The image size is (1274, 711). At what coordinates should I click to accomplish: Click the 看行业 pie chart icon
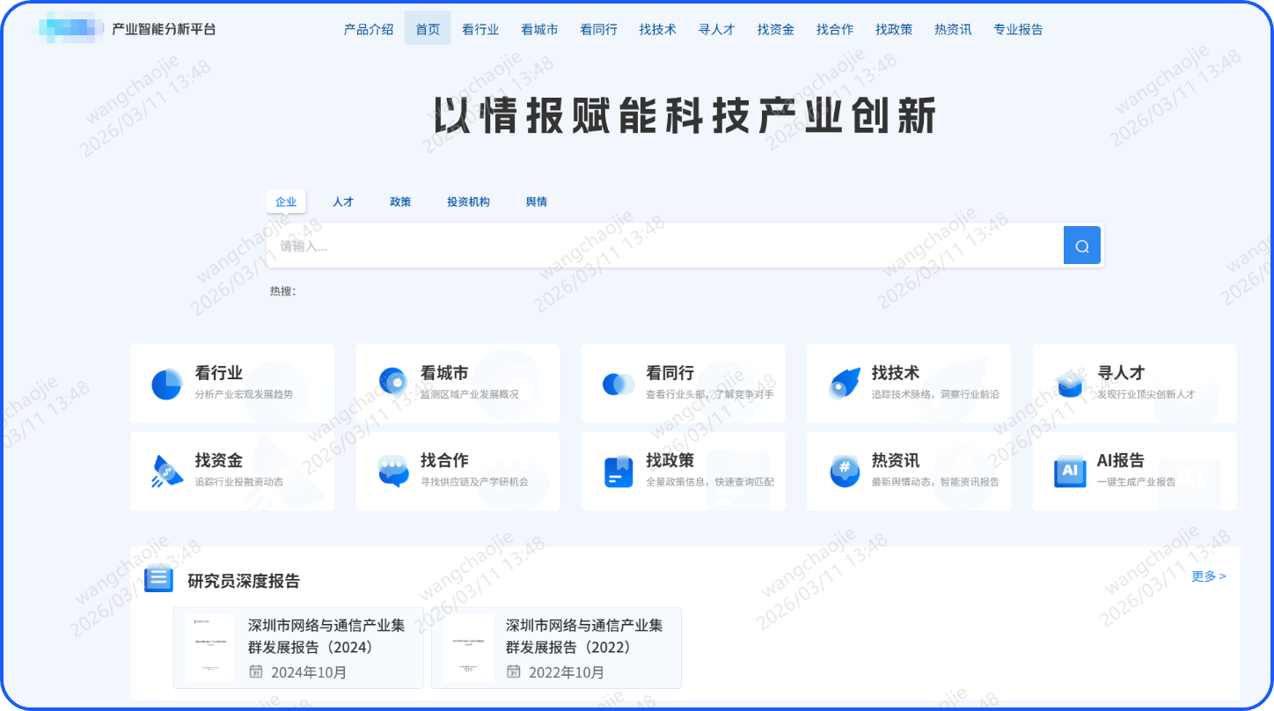(166, 383)
